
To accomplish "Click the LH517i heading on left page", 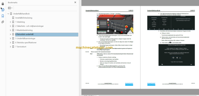I will (x=131, y=11).
